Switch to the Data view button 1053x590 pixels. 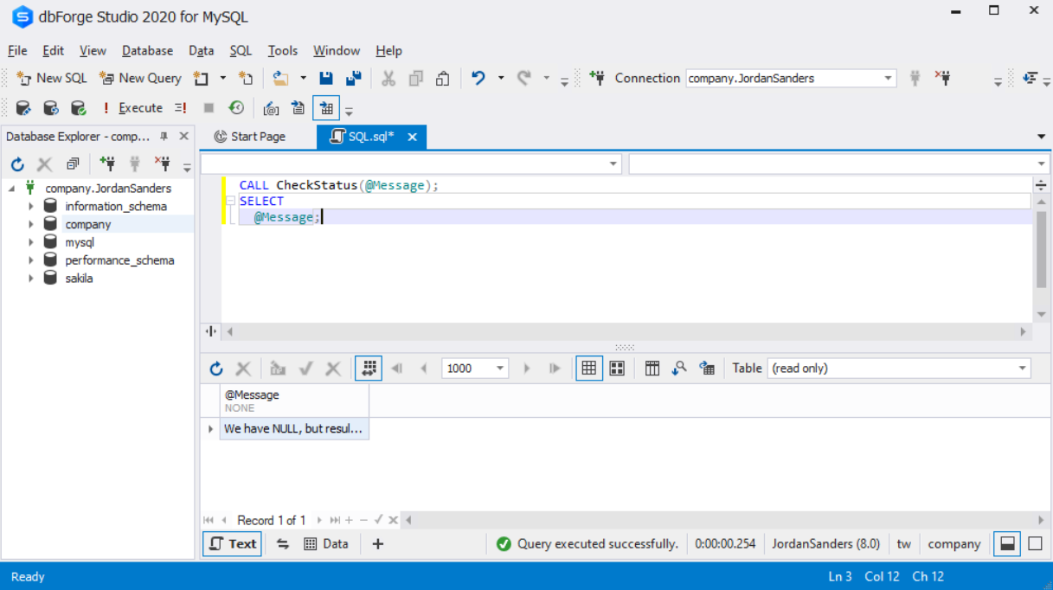click(x=326, y=543)
